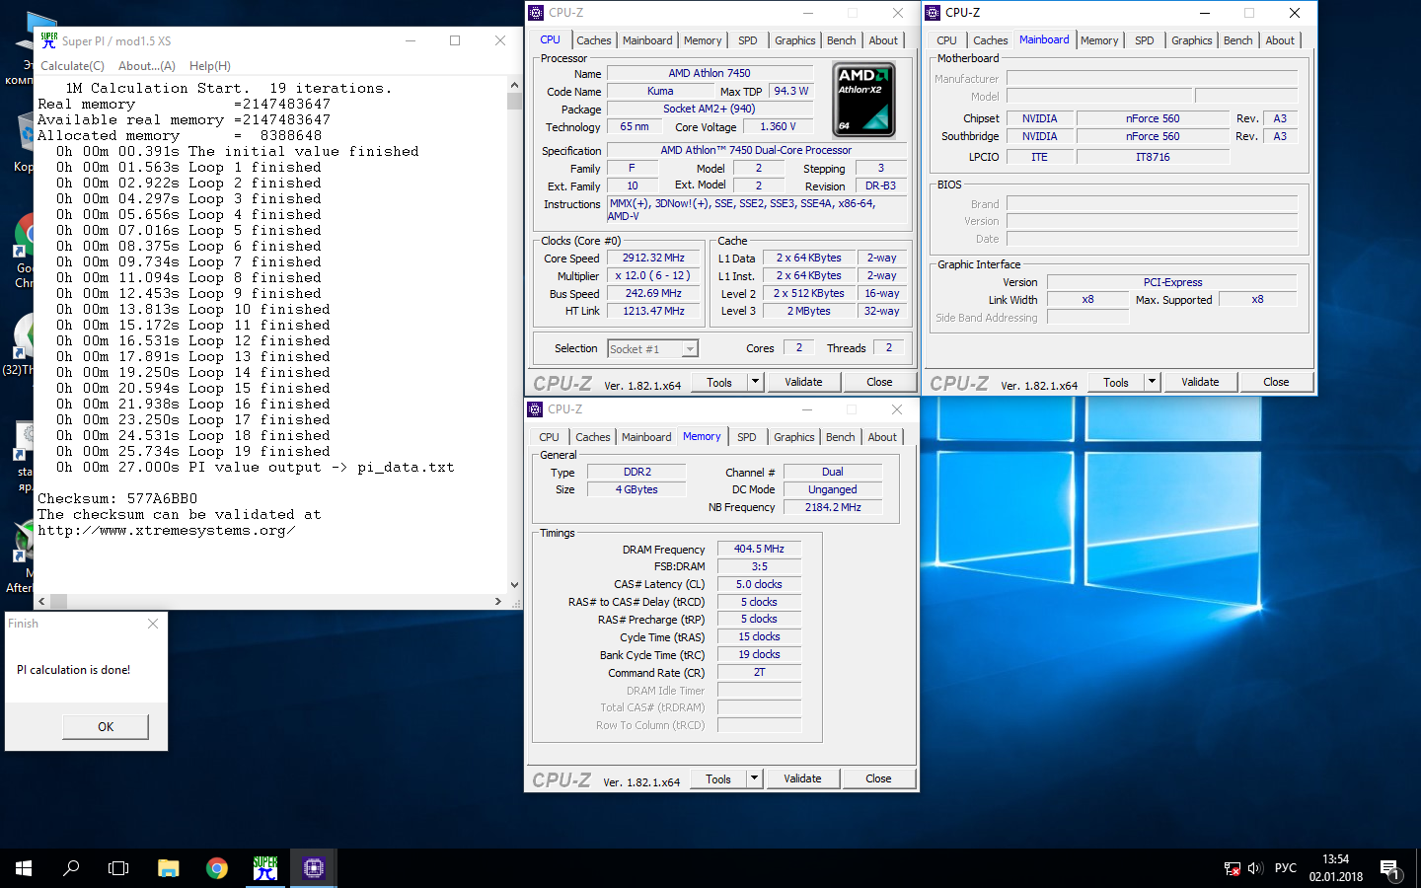Open Calculate(C) menu in Super PI
The width and height of the screenshot is (1421, 888).
click(x=72, y=66)
